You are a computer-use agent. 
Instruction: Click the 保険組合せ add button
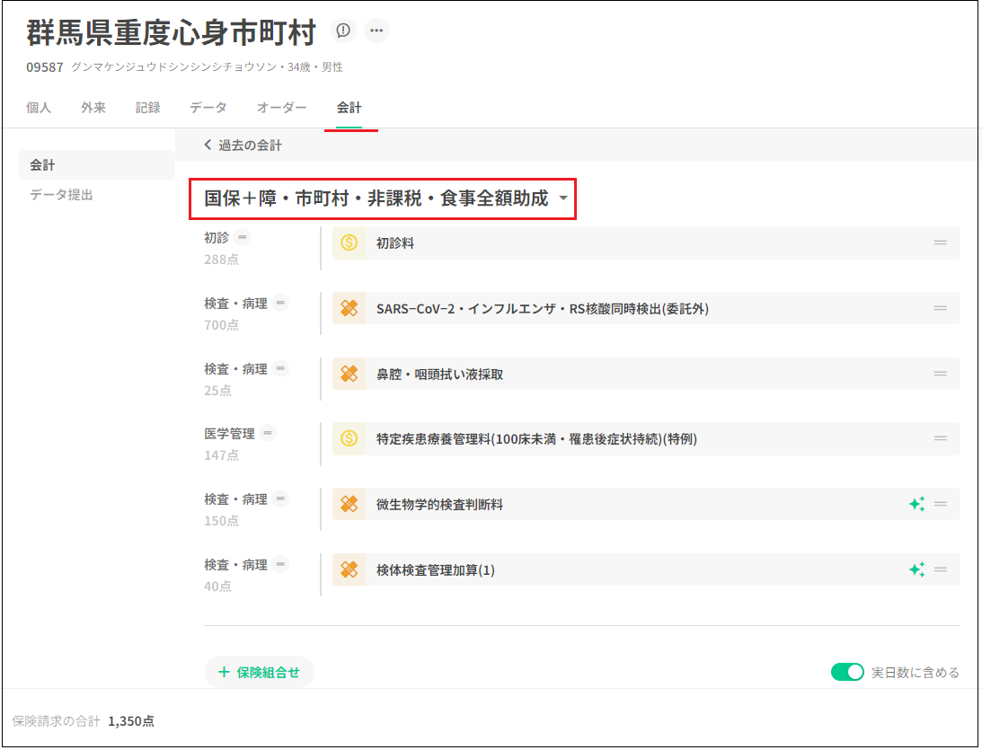[x=259, y=672]
